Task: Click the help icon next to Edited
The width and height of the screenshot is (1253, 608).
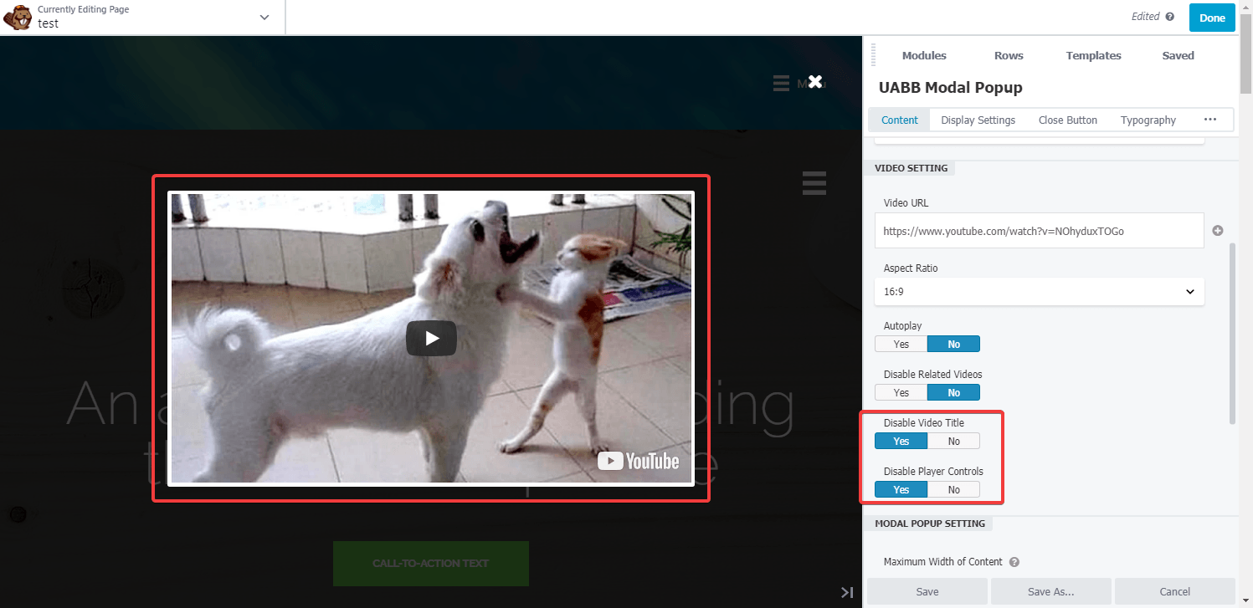Action: click(1170, 17)
